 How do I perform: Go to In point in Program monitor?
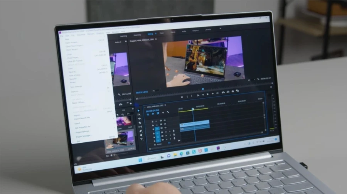[198, 95]
